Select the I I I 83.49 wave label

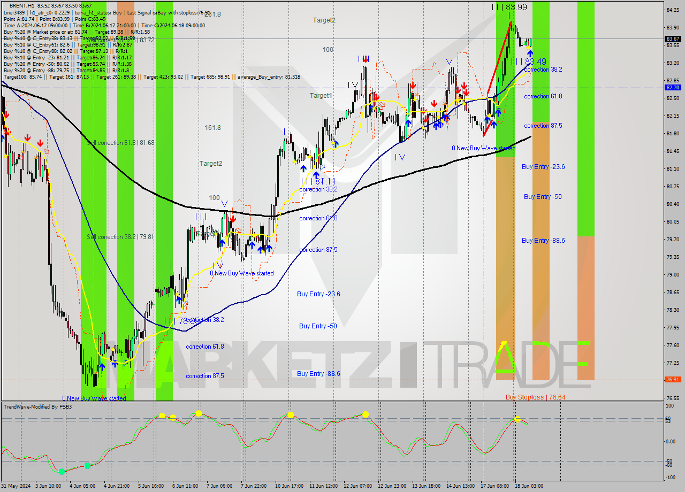pos(528,61)
